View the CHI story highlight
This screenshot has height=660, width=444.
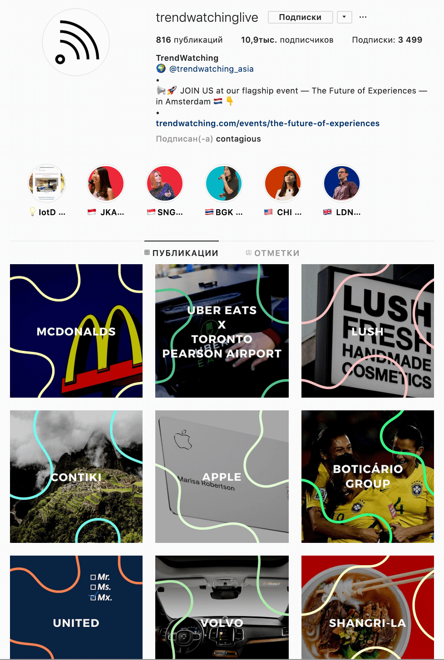283,183
